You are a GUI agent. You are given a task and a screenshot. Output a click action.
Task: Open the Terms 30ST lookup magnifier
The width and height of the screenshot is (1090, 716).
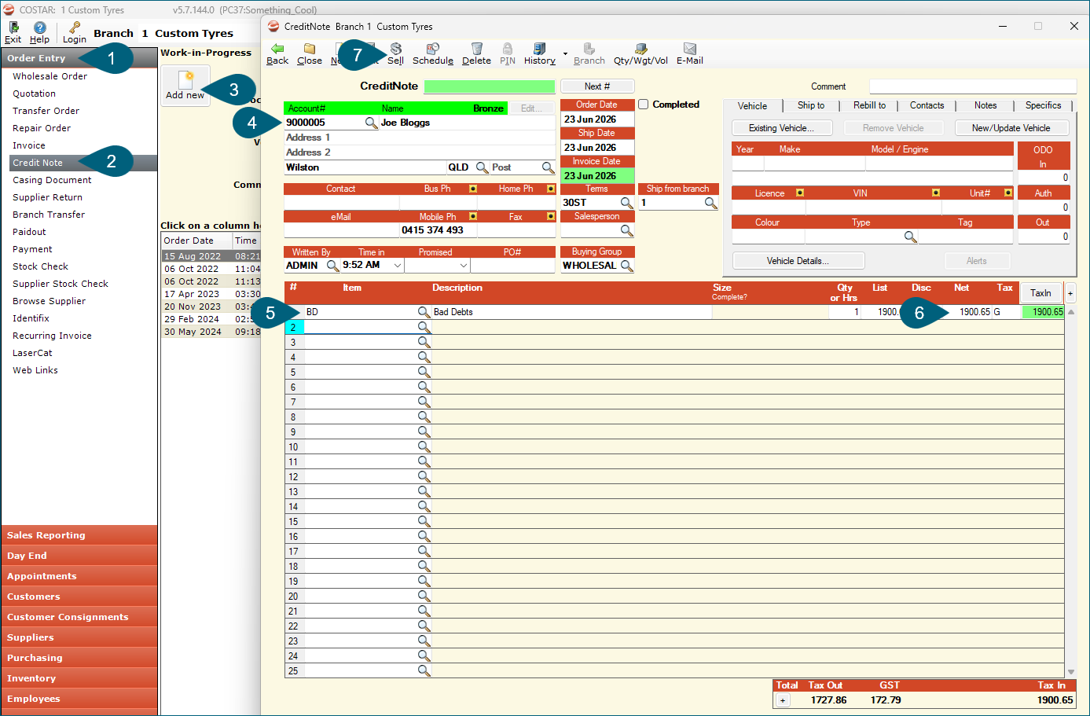coord(626,203)
